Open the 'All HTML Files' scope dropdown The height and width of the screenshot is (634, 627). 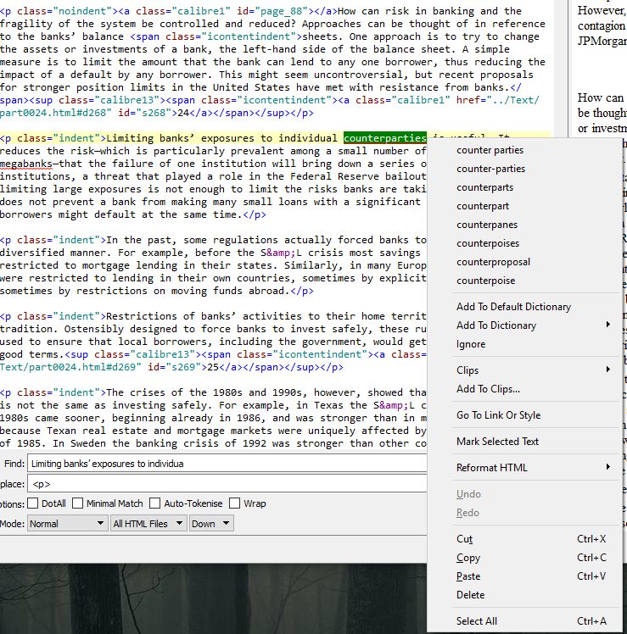point(148,524)
